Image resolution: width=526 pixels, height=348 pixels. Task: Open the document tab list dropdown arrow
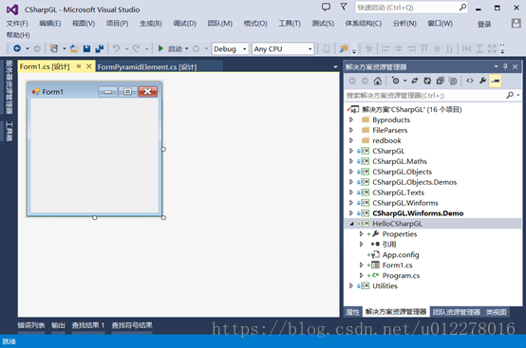coord(335,67)
